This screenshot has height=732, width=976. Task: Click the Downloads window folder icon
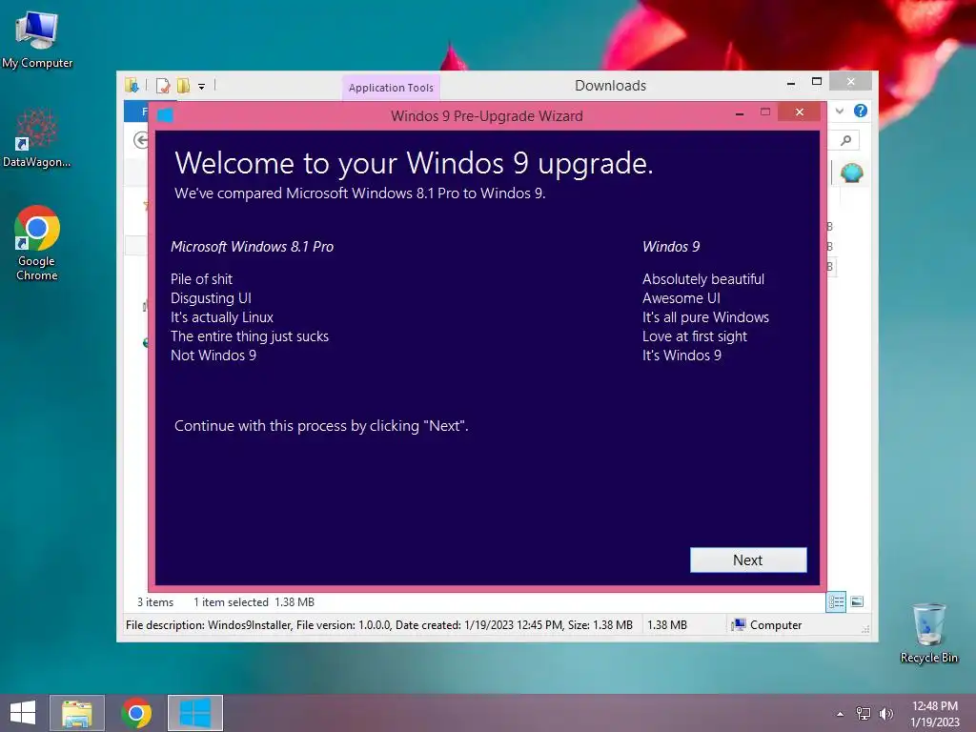132,85
